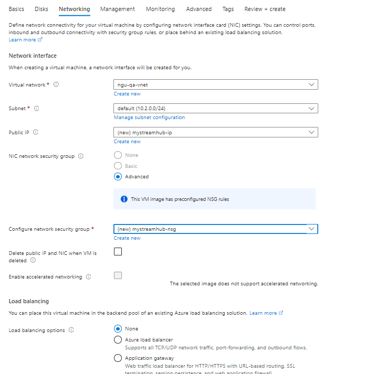Image resolution: width=376 pixels, height=374 pixels.
Task: Go to the Review + create tab
Action: (265, 9)
